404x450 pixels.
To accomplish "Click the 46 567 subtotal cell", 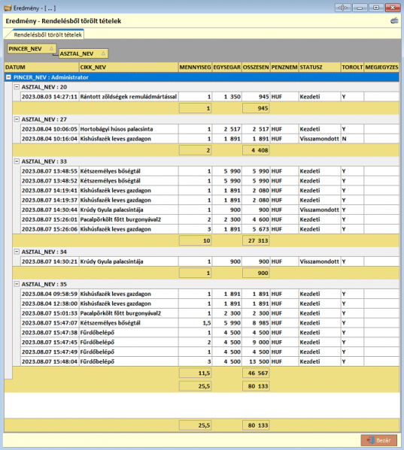I will coord(256,373).
